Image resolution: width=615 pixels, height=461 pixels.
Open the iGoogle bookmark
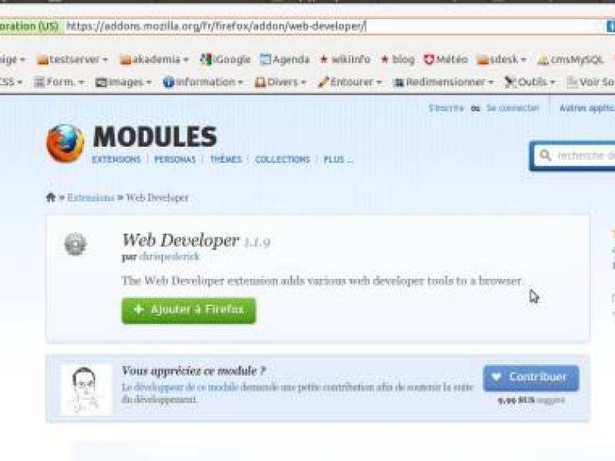(x=225, y=60)
